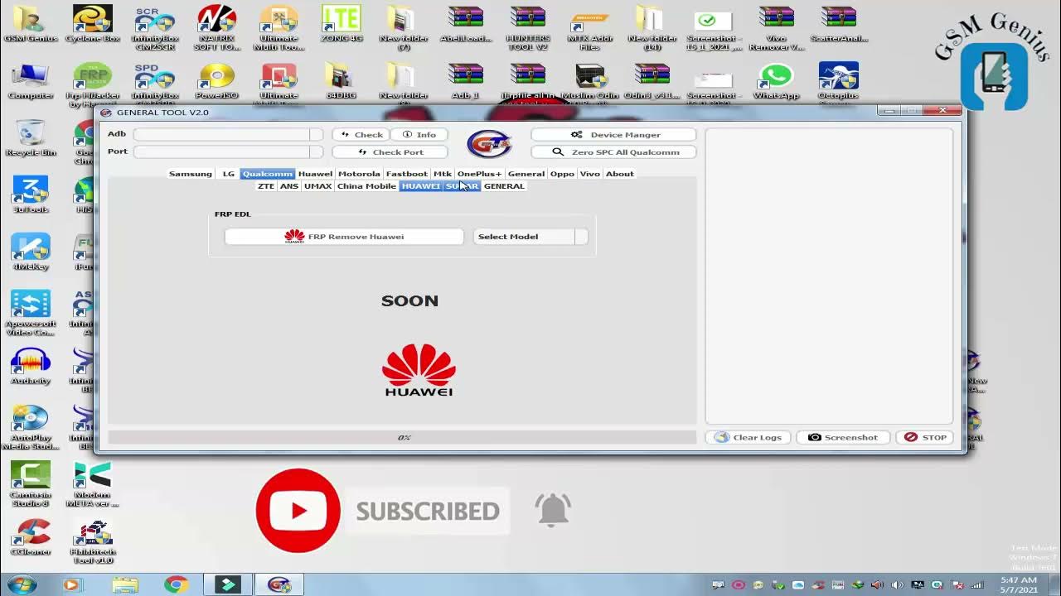Click the iMeKey desktop icon

(31, 252)
